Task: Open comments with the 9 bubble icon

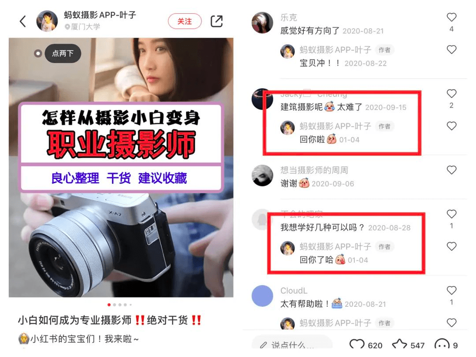Action: pyautogui.click(x=442, y=344)
